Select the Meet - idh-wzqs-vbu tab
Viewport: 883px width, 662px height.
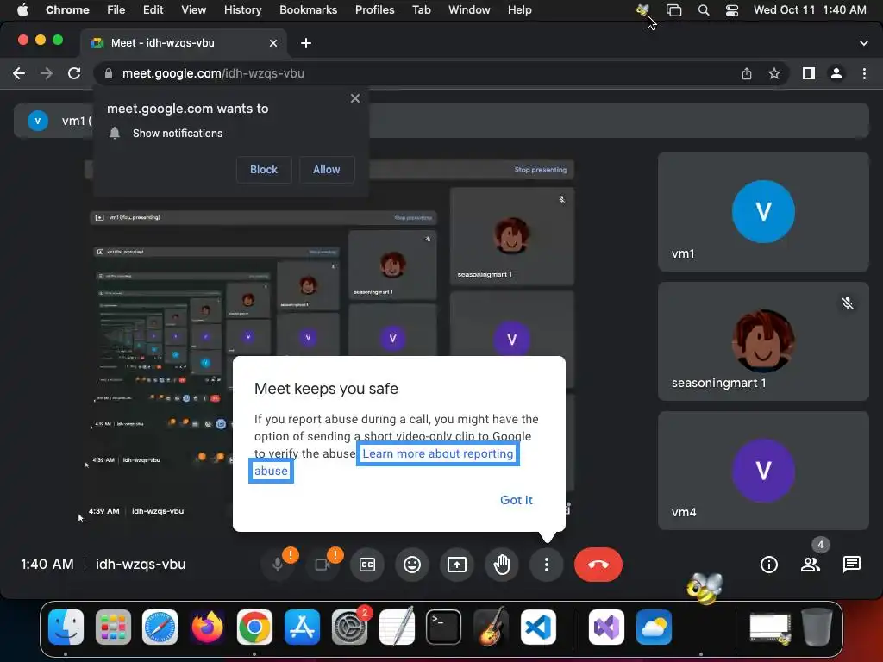point(185,43)
